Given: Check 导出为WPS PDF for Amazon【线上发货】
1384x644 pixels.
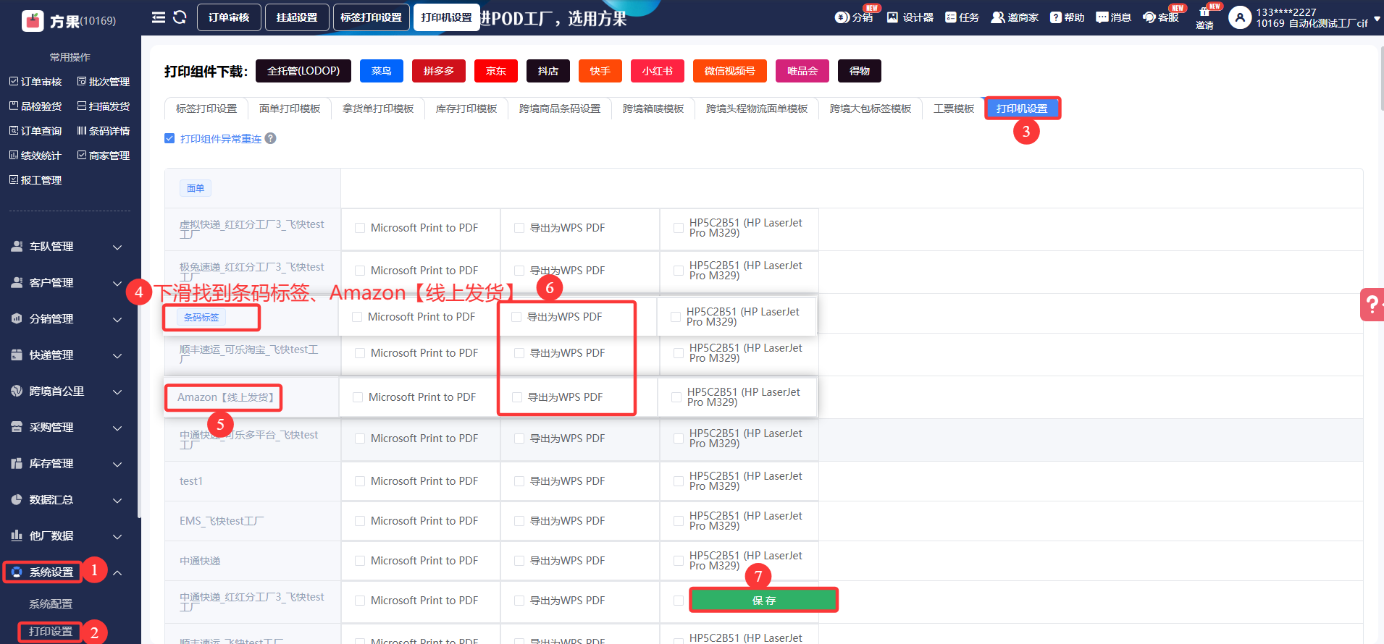Looking at the screenshot, I should coord(517,397).
